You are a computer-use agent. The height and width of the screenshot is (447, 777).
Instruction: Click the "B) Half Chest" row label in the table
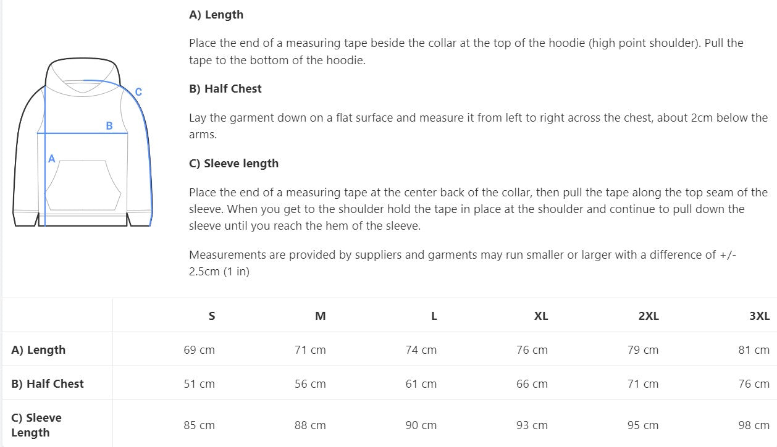coord(48,383)
